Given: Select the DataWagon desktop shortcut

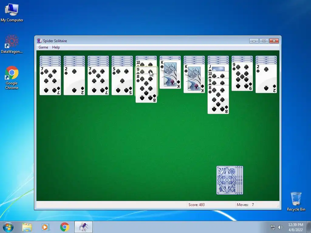Looking at the screenshot, I should 12,44.
